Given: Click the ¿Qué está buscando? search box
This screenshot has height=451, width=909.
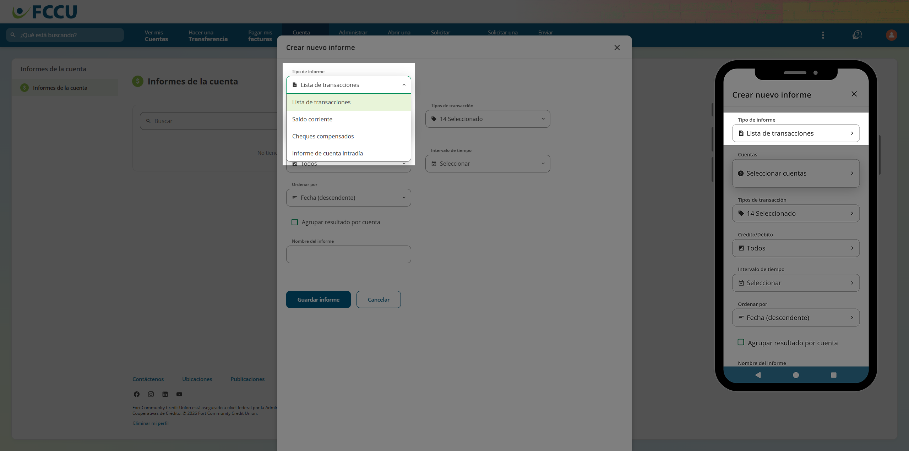Looking at the screenshot, I should click(x=65, y=35).
